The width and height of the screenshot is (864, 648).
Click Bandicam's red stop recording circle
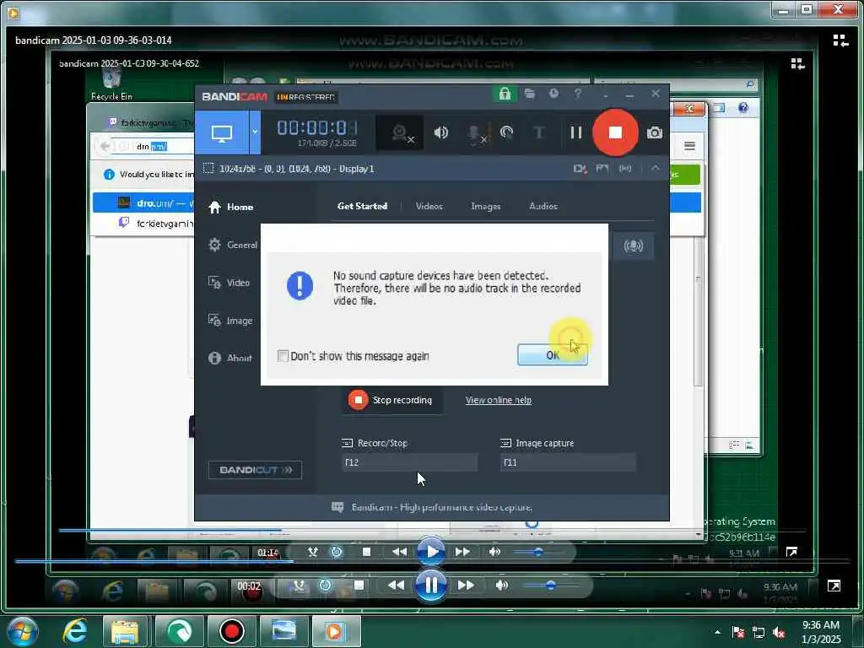(x=615, y=132)
